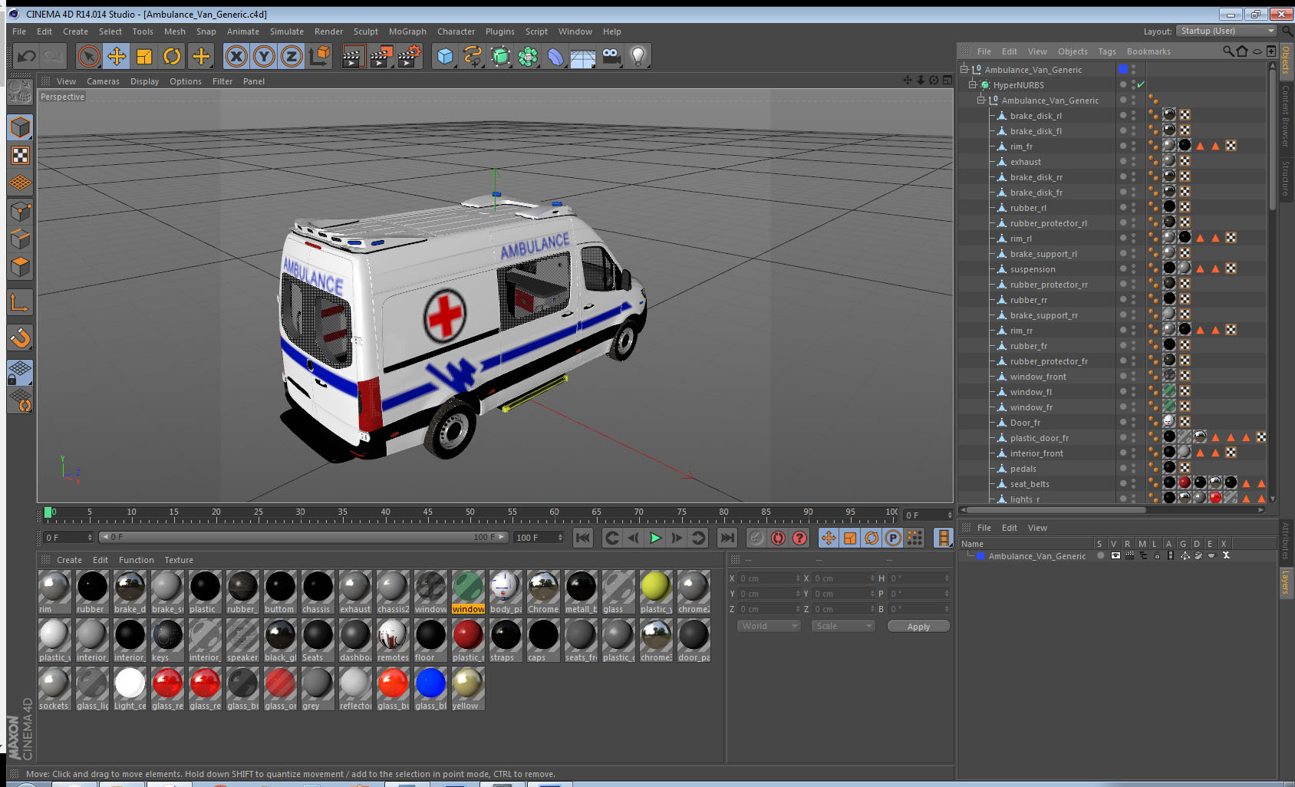
Task: Open the Render menu
Action: tap(328, 31)
